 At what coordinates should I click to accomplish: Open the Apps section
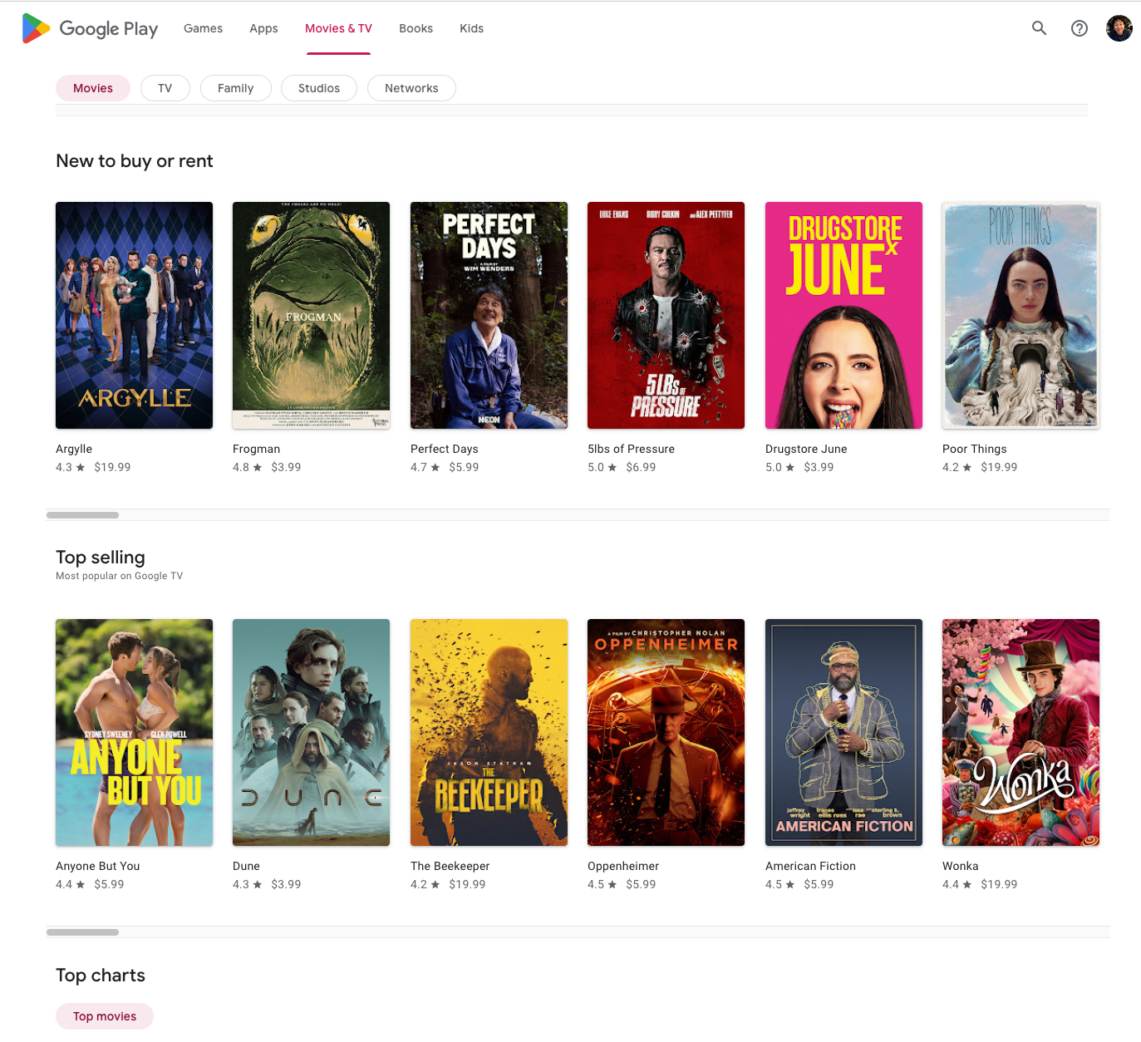[263, 28]
